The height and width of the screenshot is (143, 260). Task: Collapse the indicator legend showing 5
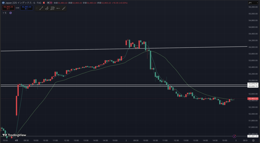pos(4,13)
